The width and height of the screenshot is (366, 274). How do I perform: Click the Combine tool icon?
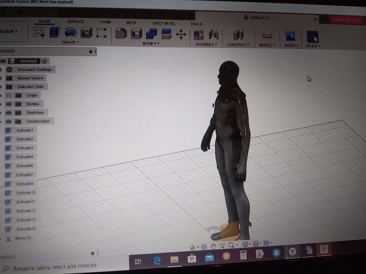(152, 34)
